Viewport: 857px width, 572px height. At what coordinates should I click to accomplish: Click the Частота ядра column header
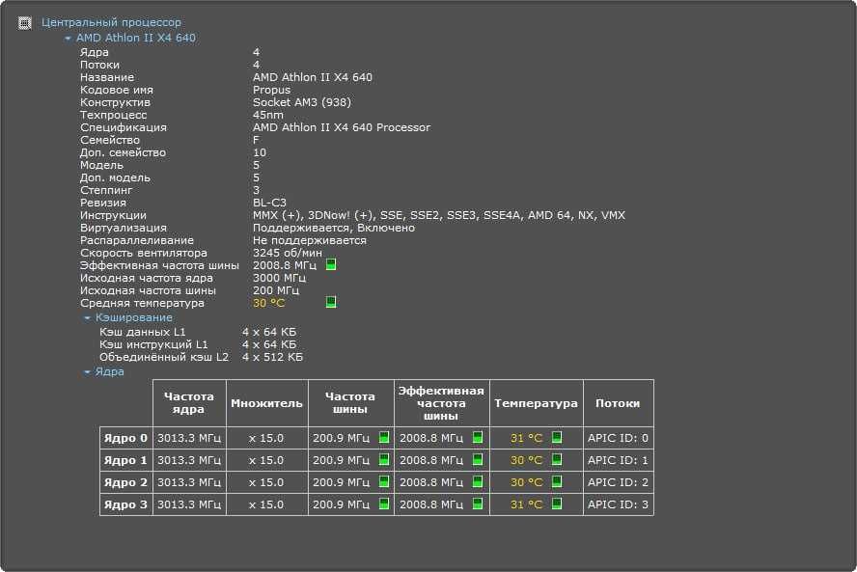tap(189, 403)
